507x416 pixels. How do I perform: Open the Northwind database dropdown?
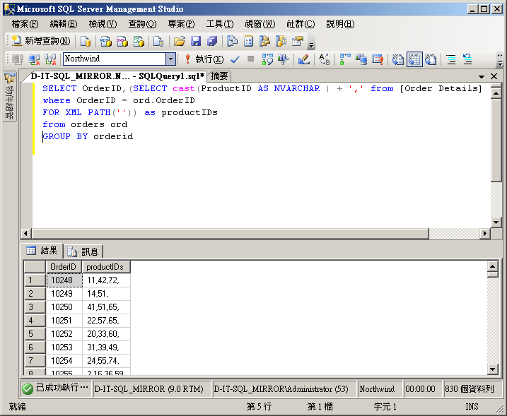170,59
